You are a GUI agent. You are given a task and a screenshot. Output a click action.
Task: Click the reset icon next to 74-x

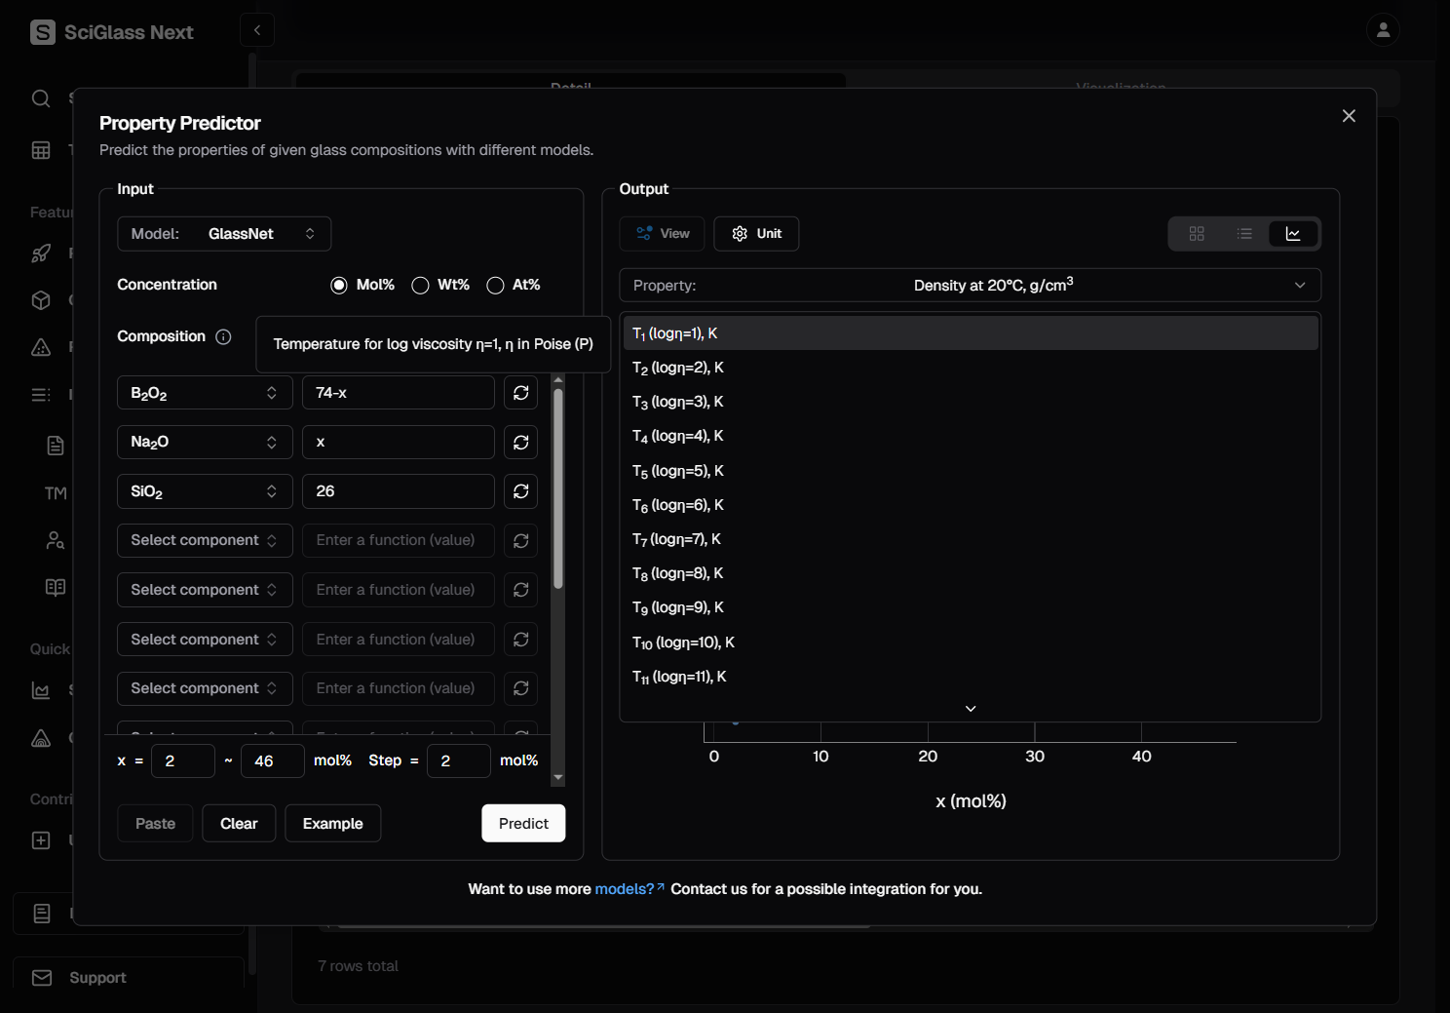[520, 393]
